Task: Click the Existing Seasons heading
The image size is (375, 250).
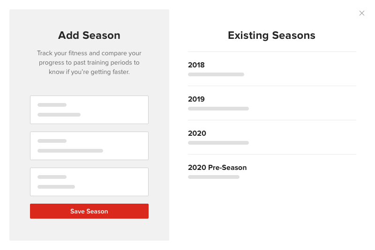Action: click(271, 35)
